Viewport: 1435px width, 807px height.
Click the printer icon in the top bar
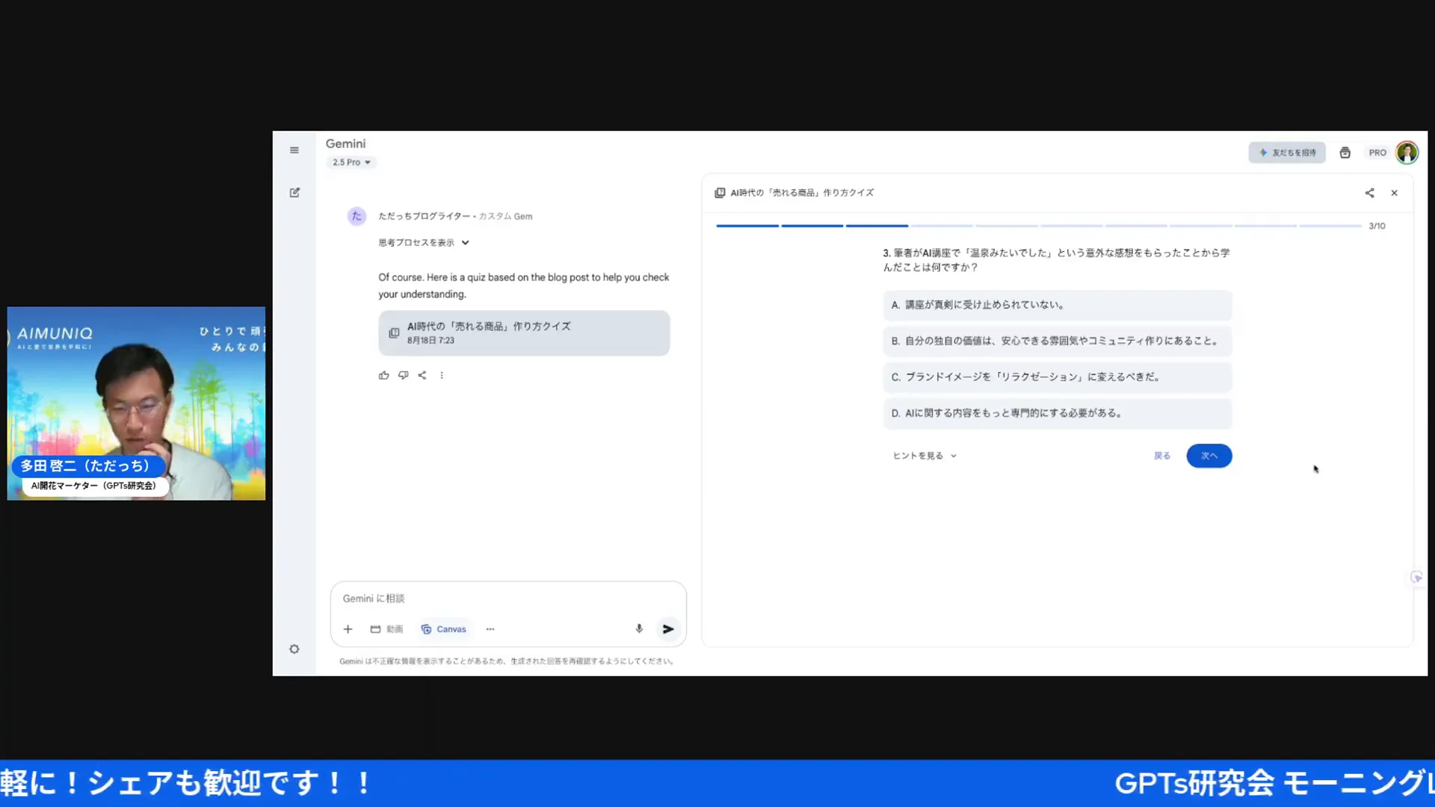point(1345,152)
